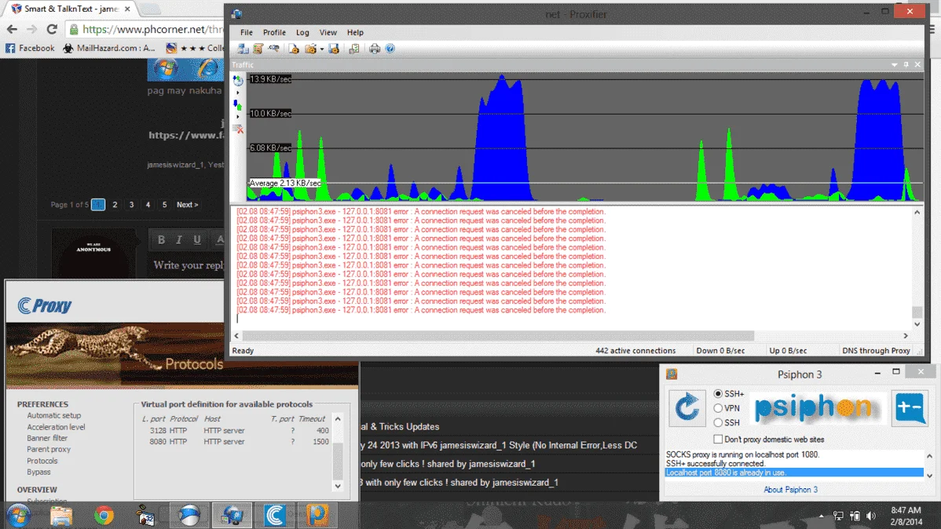Click the CProxy taskbar icon
Image resolution: width=941 pixels, height=529 pixels.
pyautogui.click(x=275, y=515)
